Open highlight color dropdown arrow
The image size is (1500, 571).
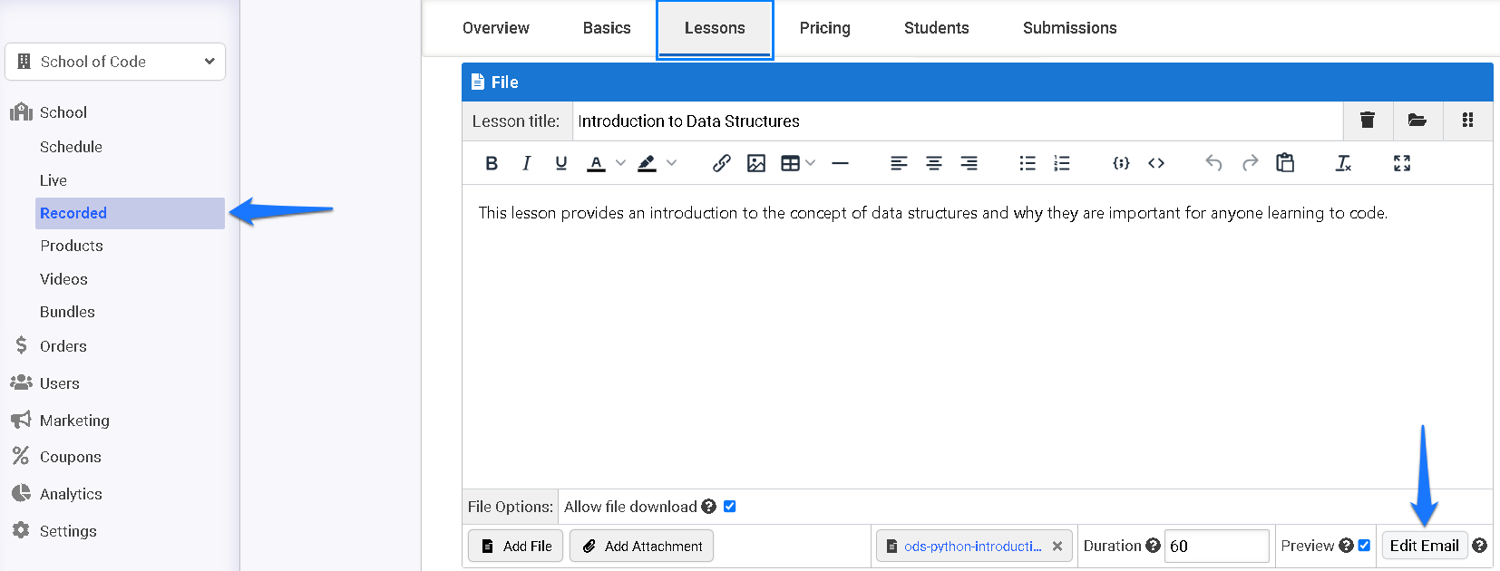[671, 163]
